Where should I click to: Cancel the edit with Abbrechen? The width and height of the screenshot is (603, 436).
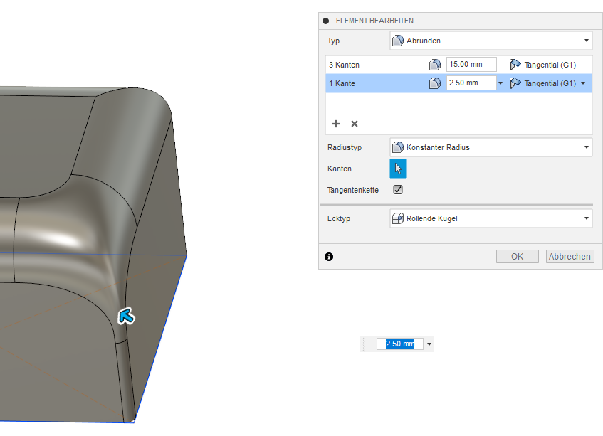pos(570,256)
